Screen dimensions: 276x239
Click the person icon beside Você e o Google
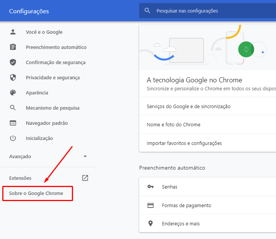click(13, 32)
